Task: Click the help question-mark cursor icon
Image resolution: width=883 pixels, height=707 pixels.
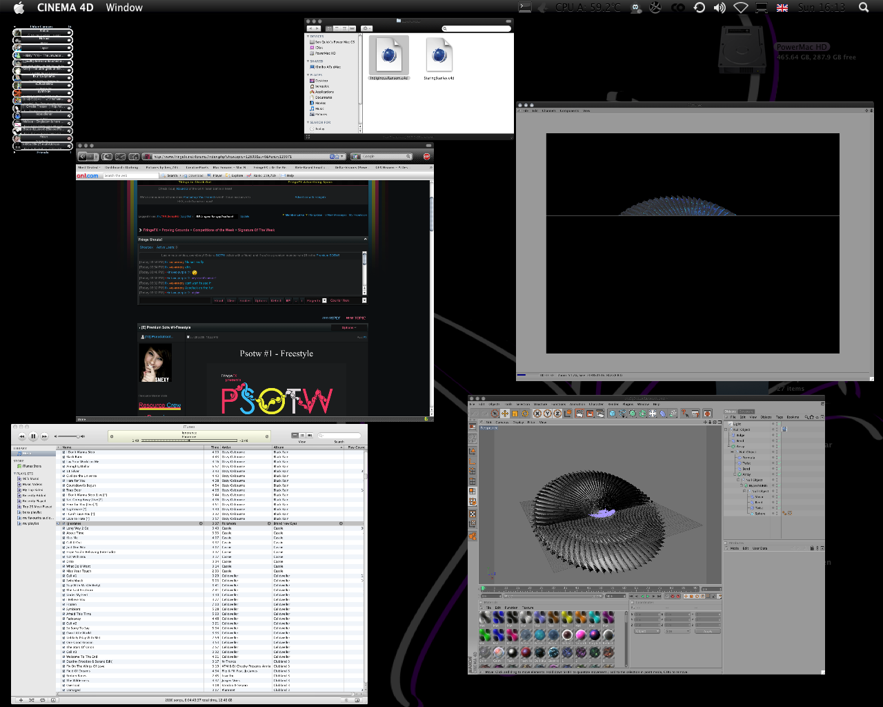Action: coord(684,414)
